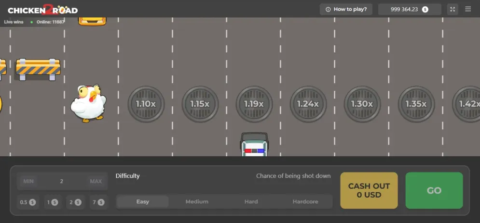Click the info circle icon in How to play

[328, 9]
